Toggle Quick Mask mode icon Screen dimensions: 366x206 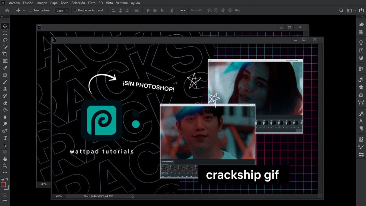click(5, 195)
